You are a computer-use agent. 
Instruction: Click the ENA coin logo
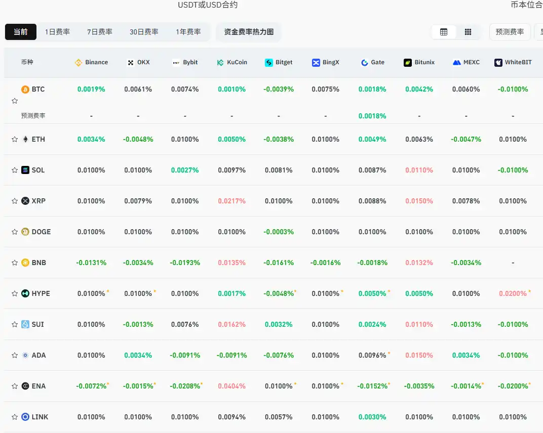pyautogui.click(x=25, y=386)
